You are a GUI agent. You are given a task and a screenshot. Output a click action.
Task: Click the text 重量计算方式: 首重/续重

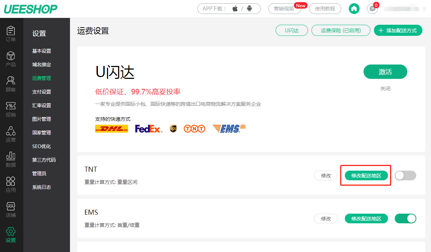[112, 225]
